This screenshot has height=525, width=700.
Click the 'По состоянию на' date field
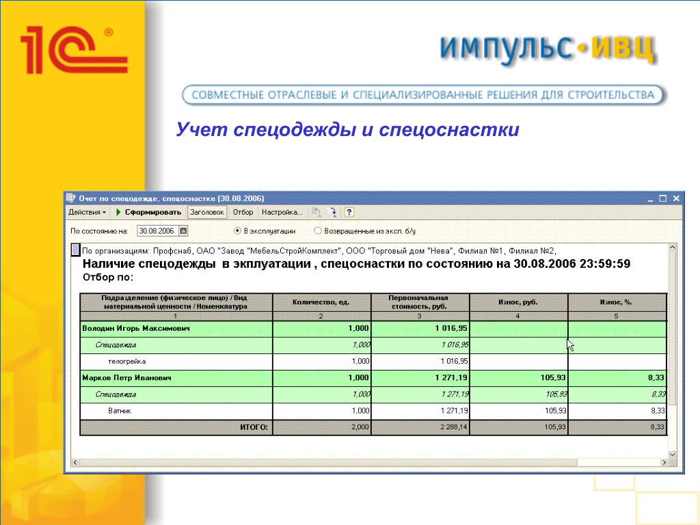click(157, 231)
